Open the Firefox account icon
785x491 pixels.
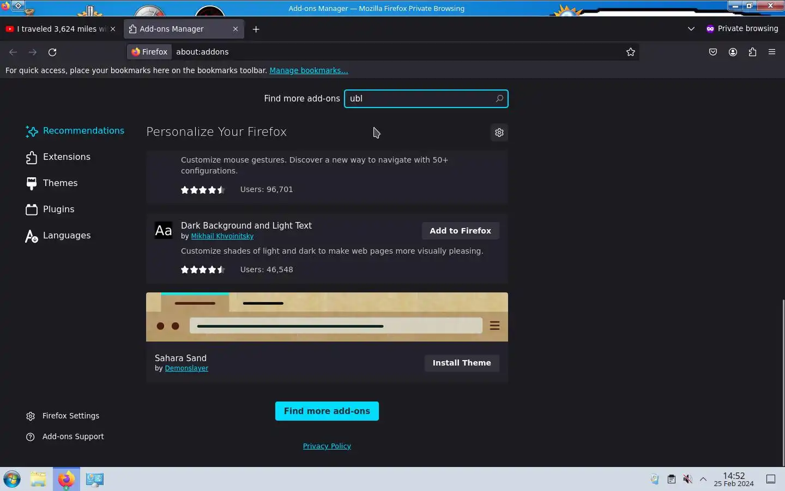733,52
